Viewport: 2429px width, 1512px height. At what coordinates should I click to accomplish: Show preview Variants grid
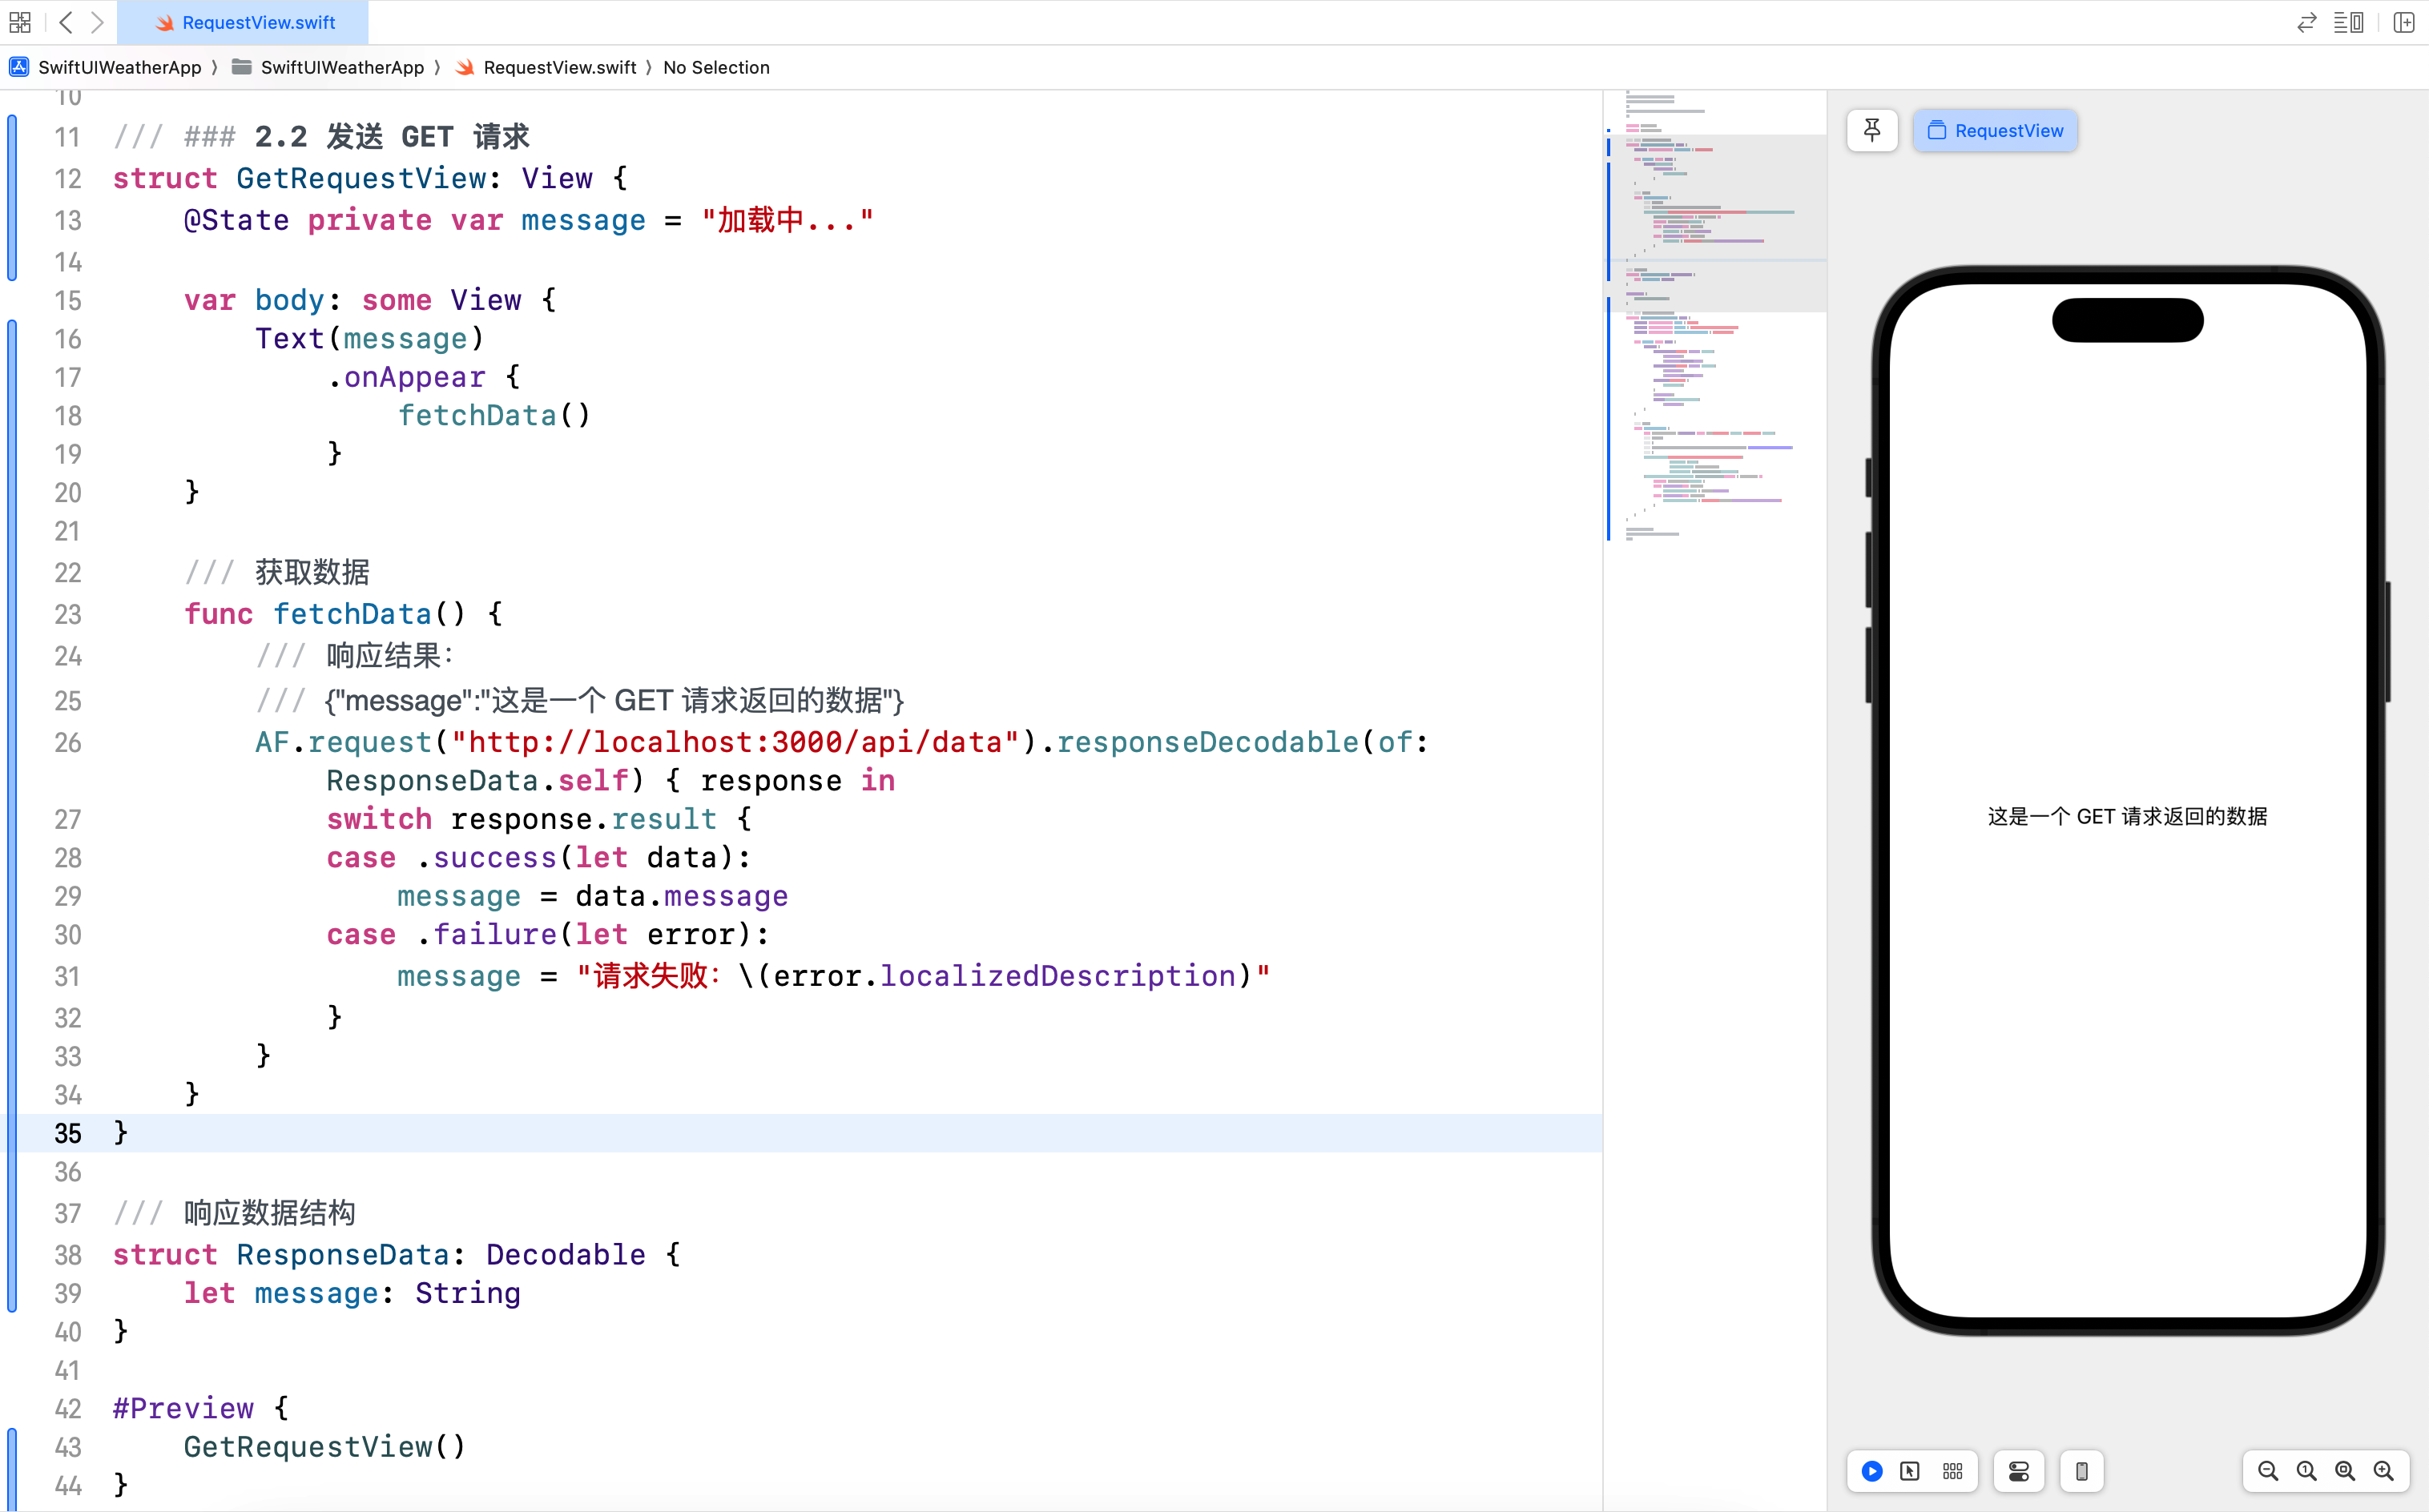click(x=1953, y=1471)
